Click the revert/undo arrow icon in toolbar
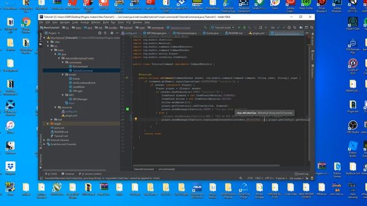Image resolution: width=367 pixels, height=206 pixels. (x=294, y=27)
